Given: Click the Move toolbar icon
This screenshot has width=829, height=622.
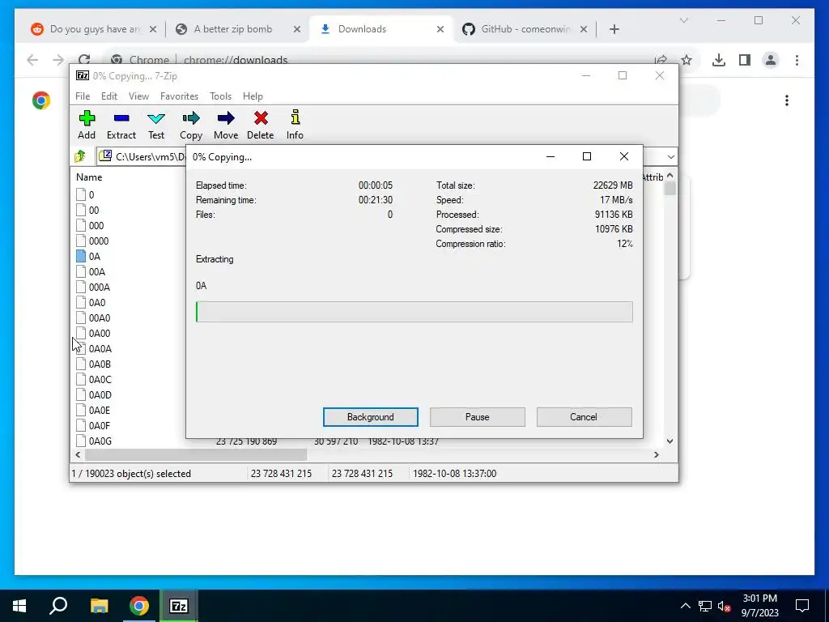Looking at the screenshot, I should point(226,125).
